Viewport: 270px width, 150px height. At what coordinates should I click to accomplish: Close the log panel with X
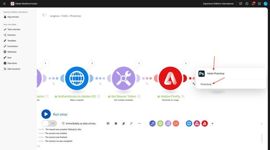262,124
